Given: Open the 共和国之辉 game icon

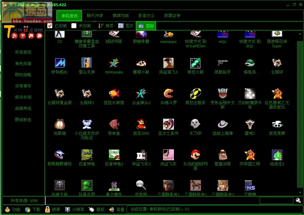Looking at the screenshot, I should pyautogui.click(x=250, y=154).
